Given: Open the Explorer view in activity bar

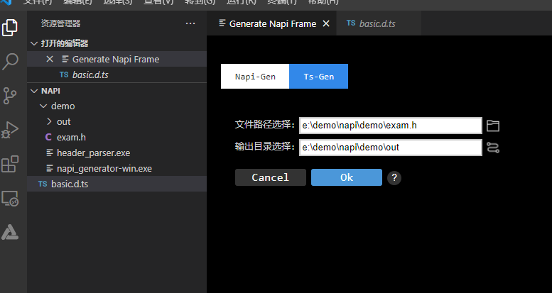Looking at the screenshot, I should [11, 28].
